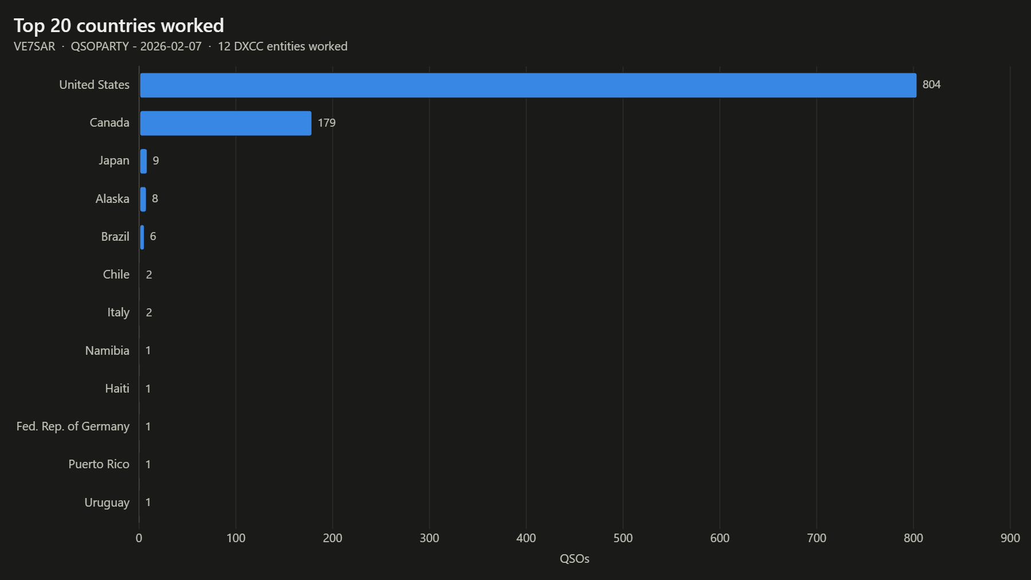The width and height of the screenshot is (1031, 580).
Task: Click the 100 x-axis tick label
Action: tap(236, 538)
